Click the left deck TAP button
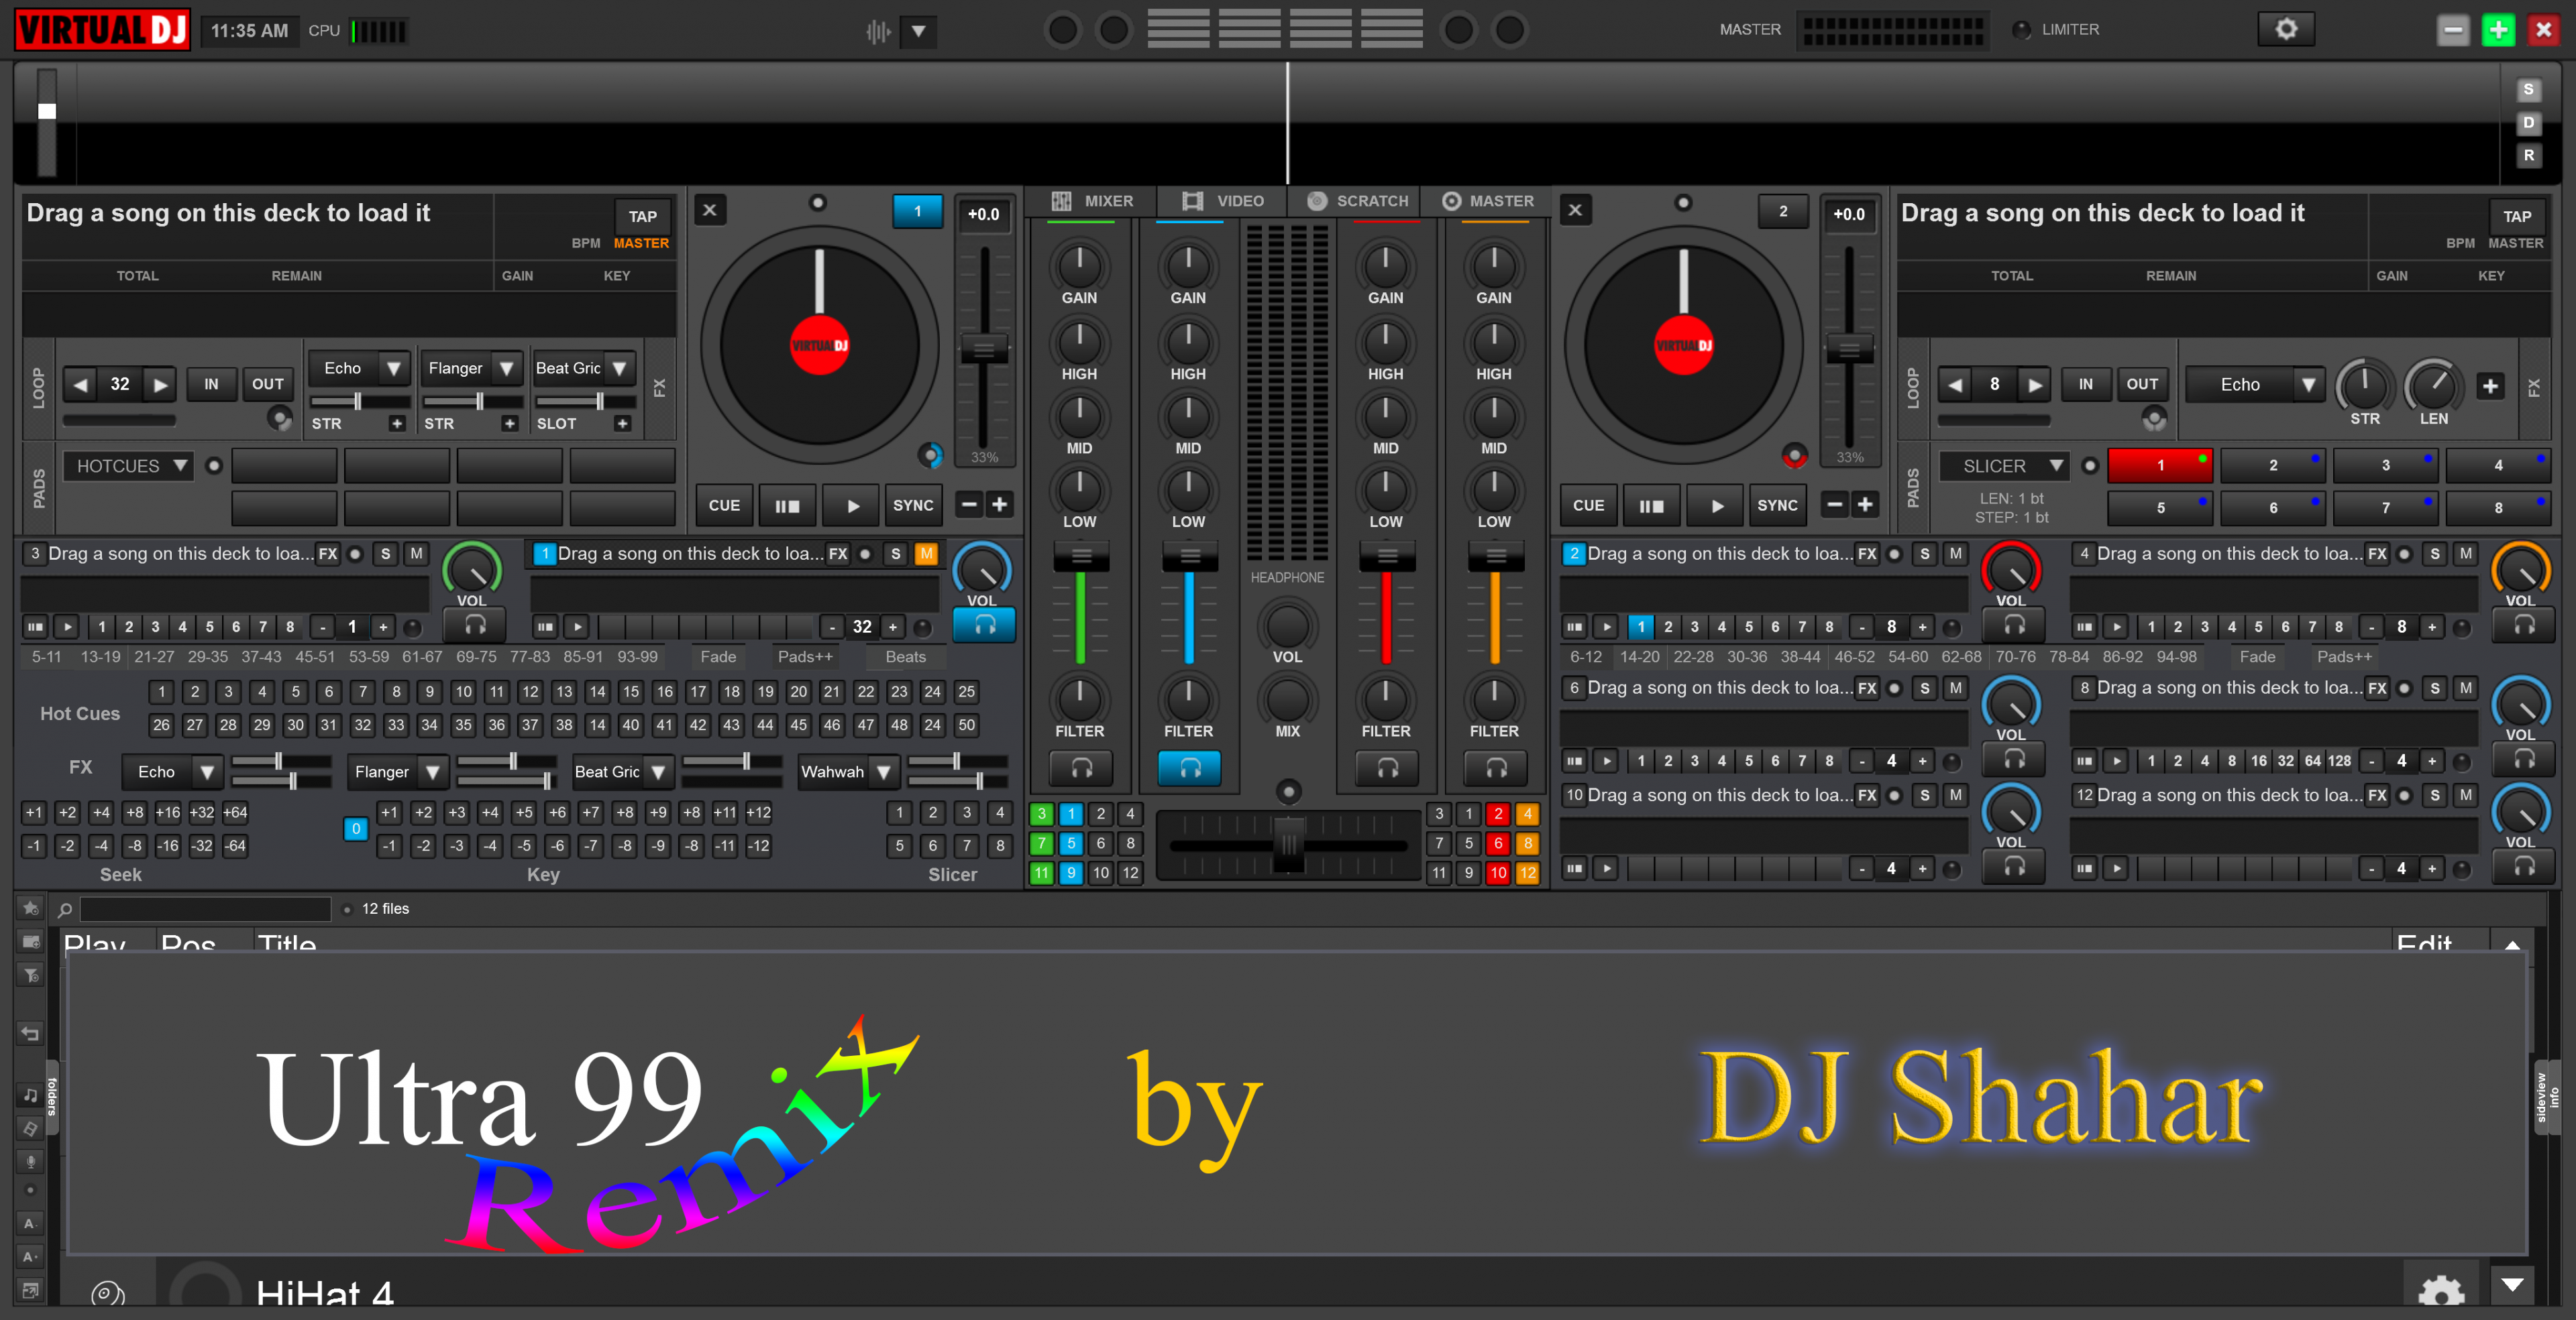The image size is (2576, 1320). [643, 216]
